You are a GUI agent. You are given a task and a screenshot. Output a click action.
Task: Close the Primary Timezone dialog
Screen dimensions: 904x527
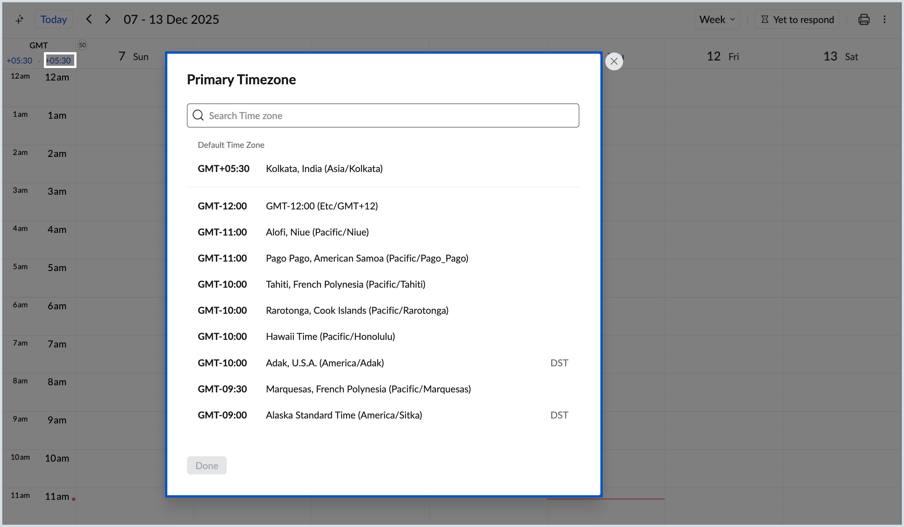(614, 61)
